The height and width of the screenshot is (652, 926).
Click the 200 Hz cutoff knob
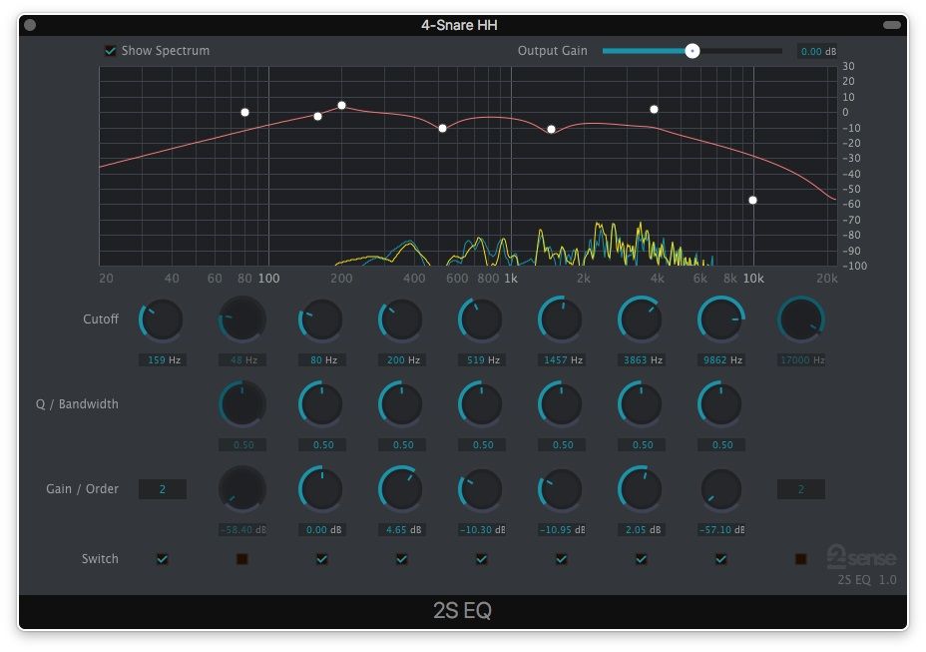[x=400, y=320]
